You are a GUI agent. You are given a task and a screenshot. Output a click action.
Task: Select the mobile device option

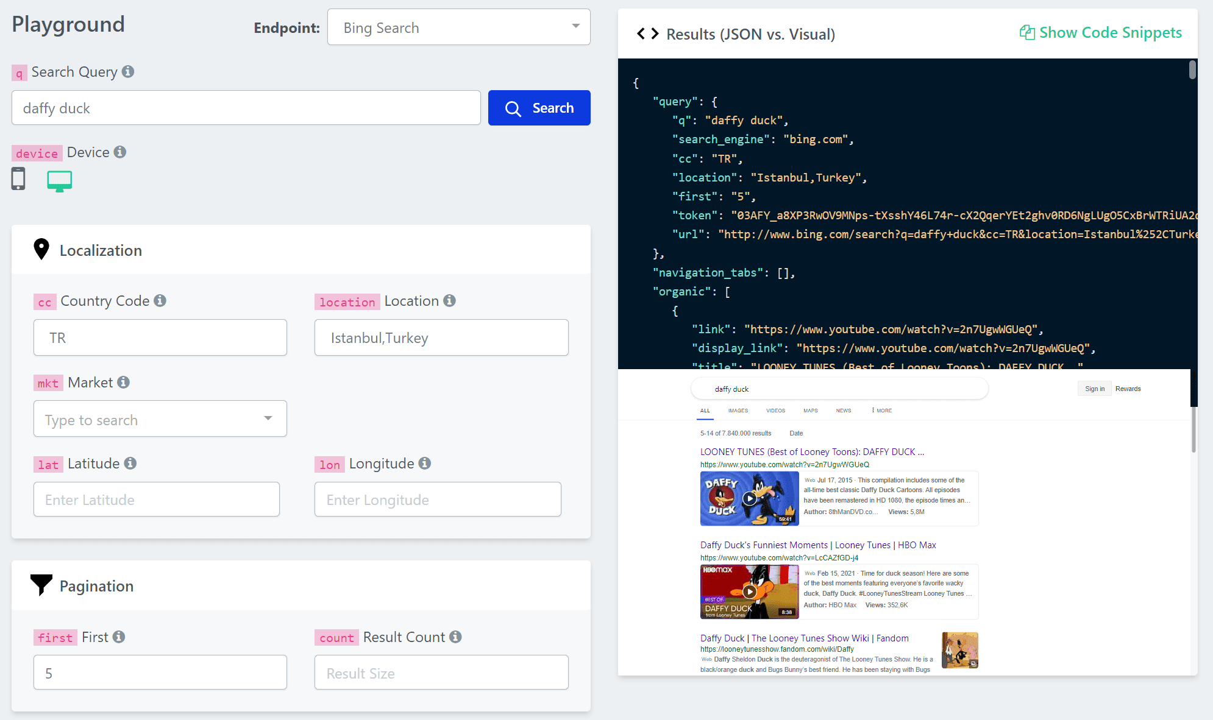(x=18, y=178)
